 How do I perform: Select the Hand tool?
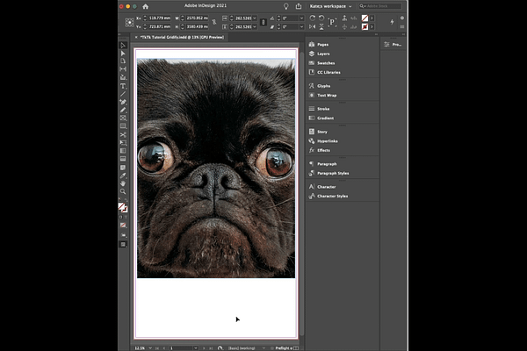click(123, 183)
